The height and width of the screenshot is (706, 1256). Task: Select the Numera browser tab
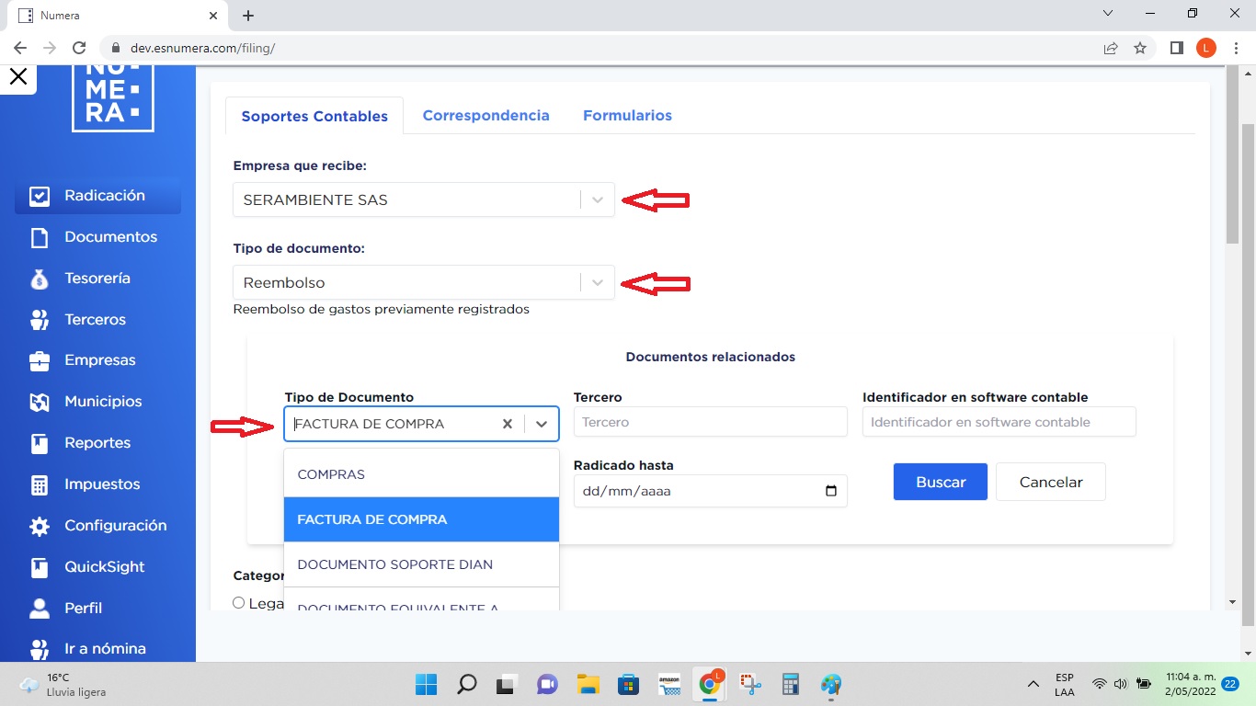[120, 16]
